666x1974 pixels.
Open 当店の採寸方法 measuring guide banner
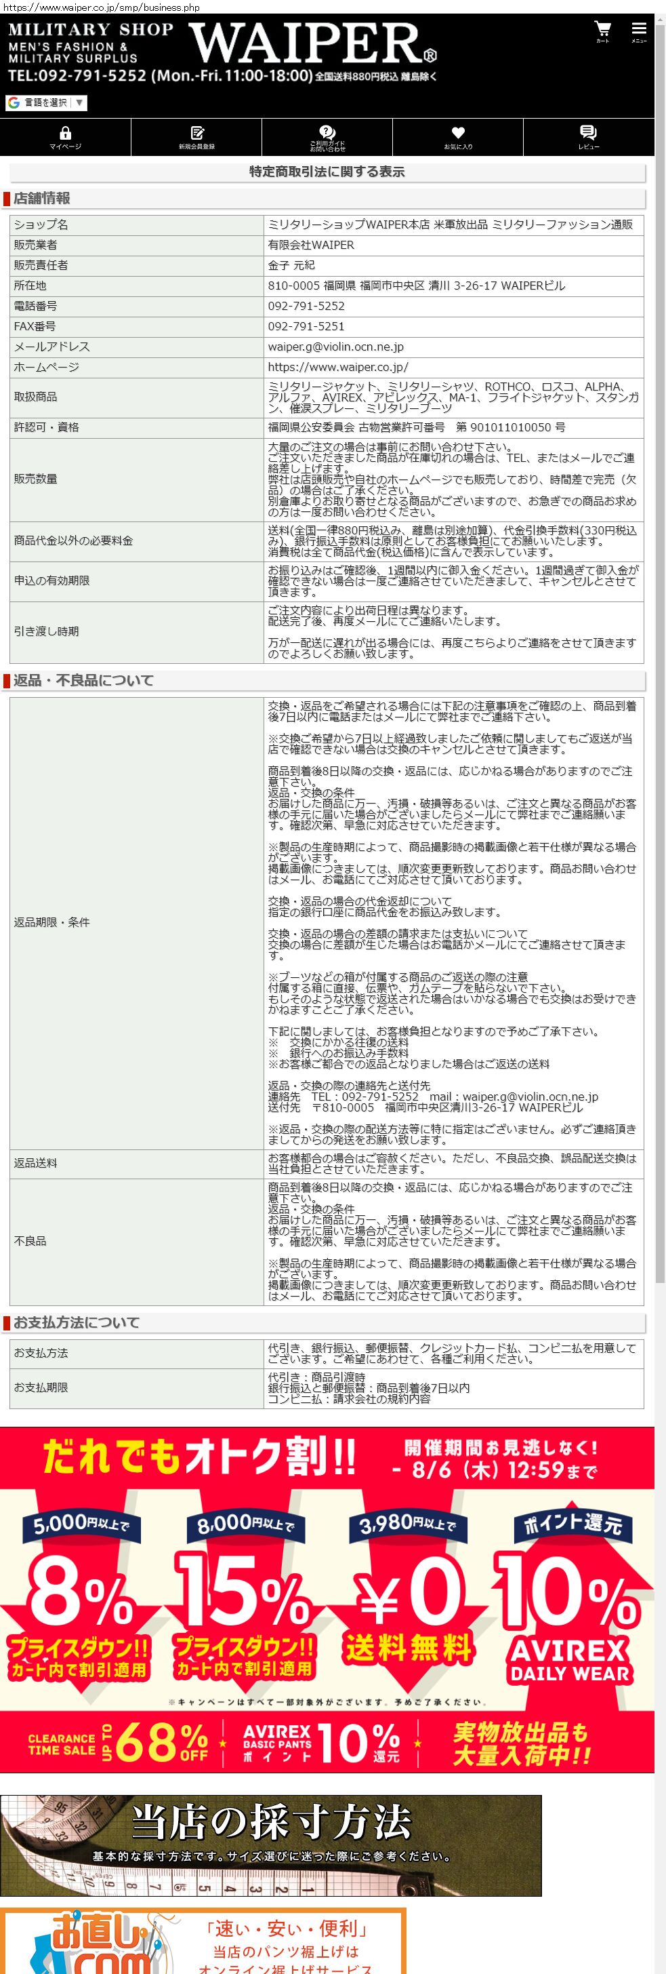(x=271, y=1846)
